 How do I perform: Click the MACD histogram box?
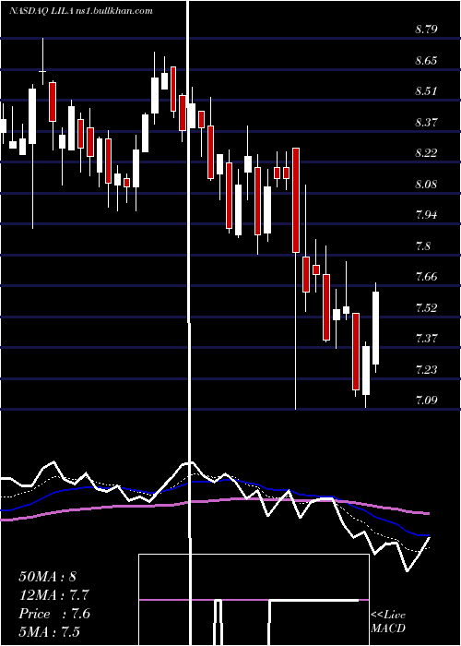click(x=254, y=600)
